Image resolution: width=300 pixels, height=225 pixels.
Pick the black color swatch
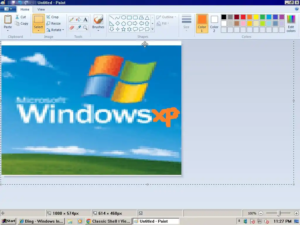tap(224, 17)
